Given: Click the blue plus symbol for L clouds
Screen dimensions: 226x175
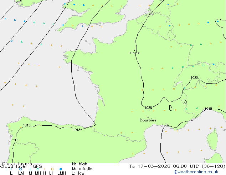Looking at the screenshot, I should (x=11, y=169).
